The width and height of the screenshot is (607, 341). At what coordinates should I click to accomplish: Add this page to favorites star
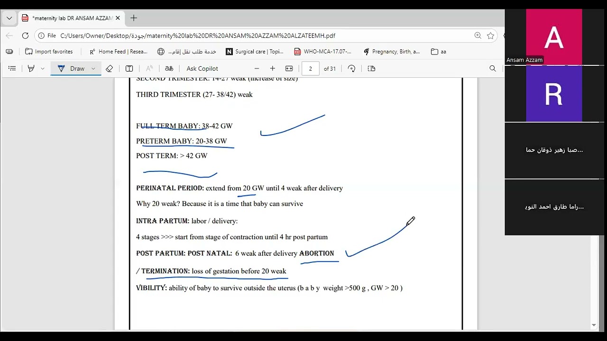point(490,36)
